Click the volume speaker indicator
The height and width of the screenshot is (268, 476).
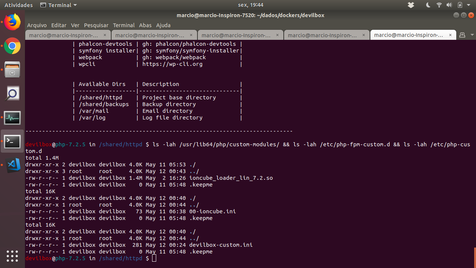[x=449, y=5]
